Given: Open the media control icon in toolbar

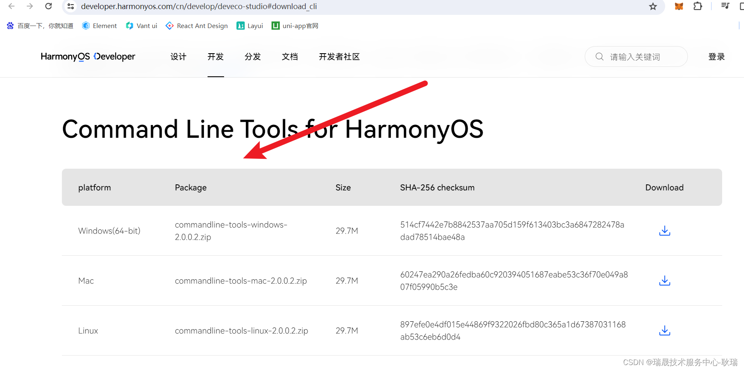Looking at the screenshot, I should (725, 6).
